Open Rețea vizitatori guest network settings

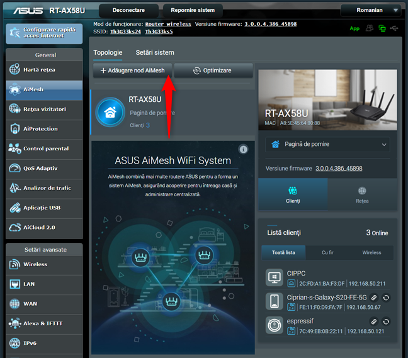[44, 109]
